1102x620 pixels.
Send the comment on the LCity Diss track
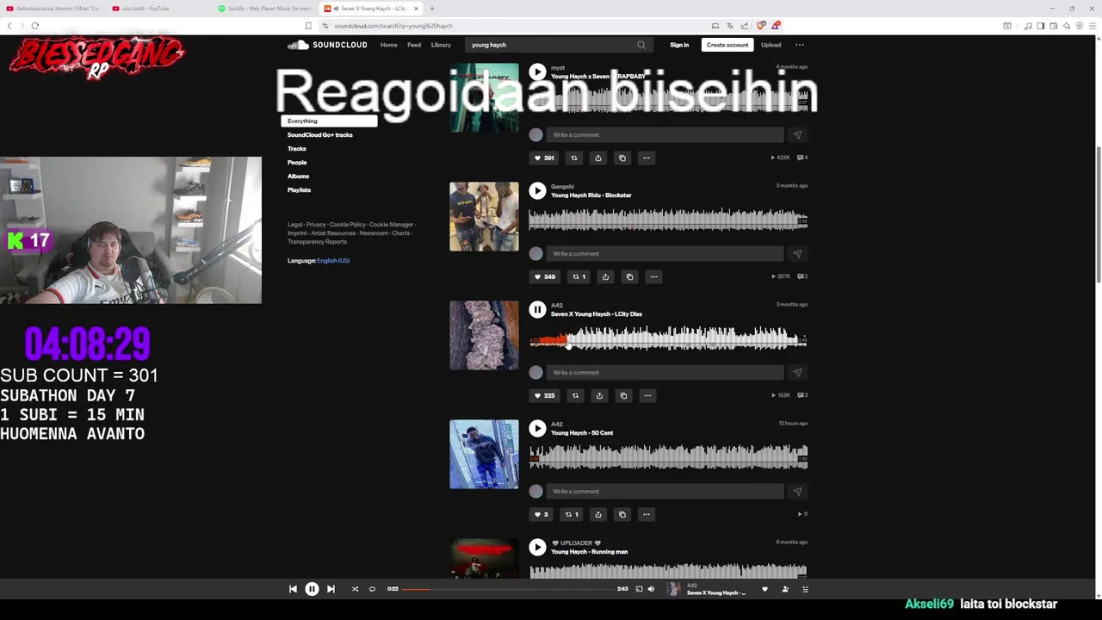click(x=797, y=373)
